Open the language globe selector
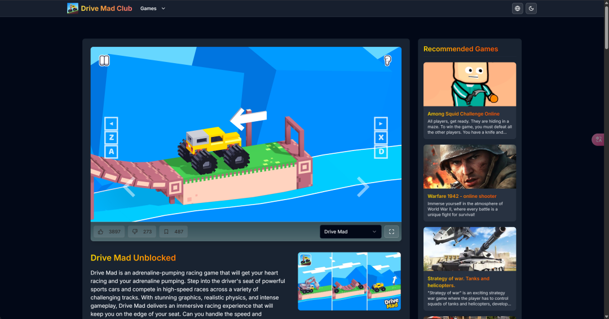The width and height of the screenshot is (609, 319). (x=517, y=8)
